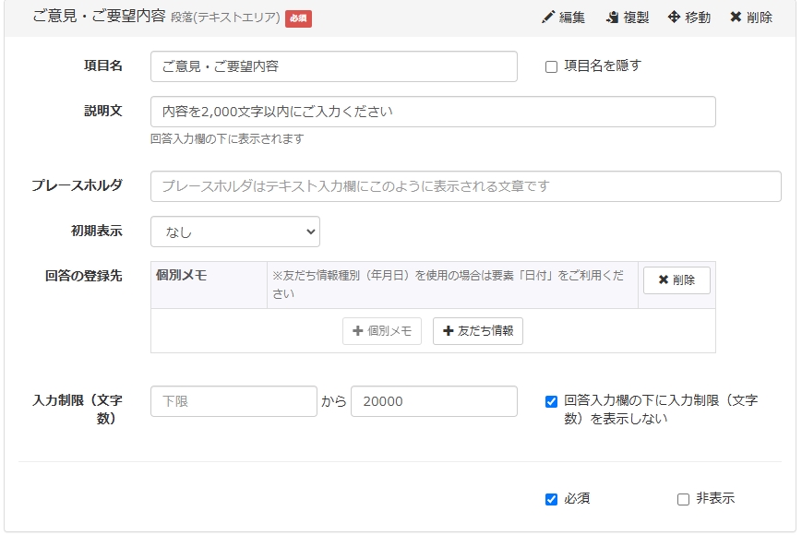Screen dimensions: 802x535
Task: Click the ご意見・ご要望内容 header title
Action: (x=99, y=17)
